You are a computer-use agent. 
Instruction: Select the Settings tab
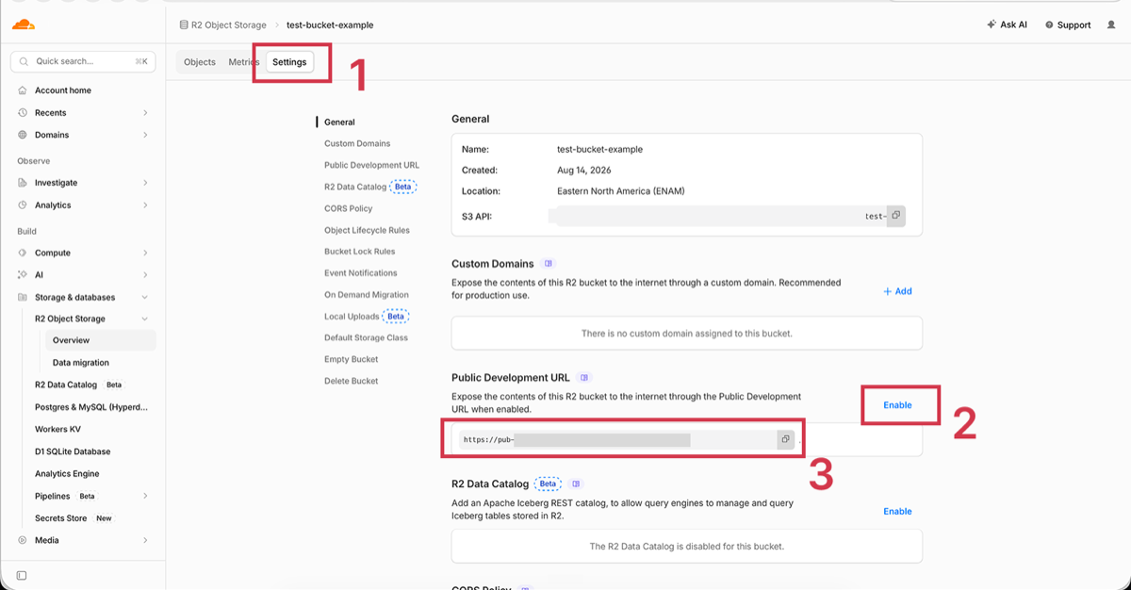[289, 62]
